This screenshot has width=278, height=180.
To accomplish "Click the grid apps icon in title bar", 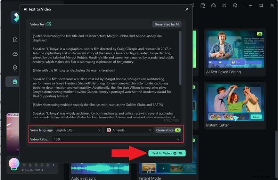I will click(x=224, y=6).
